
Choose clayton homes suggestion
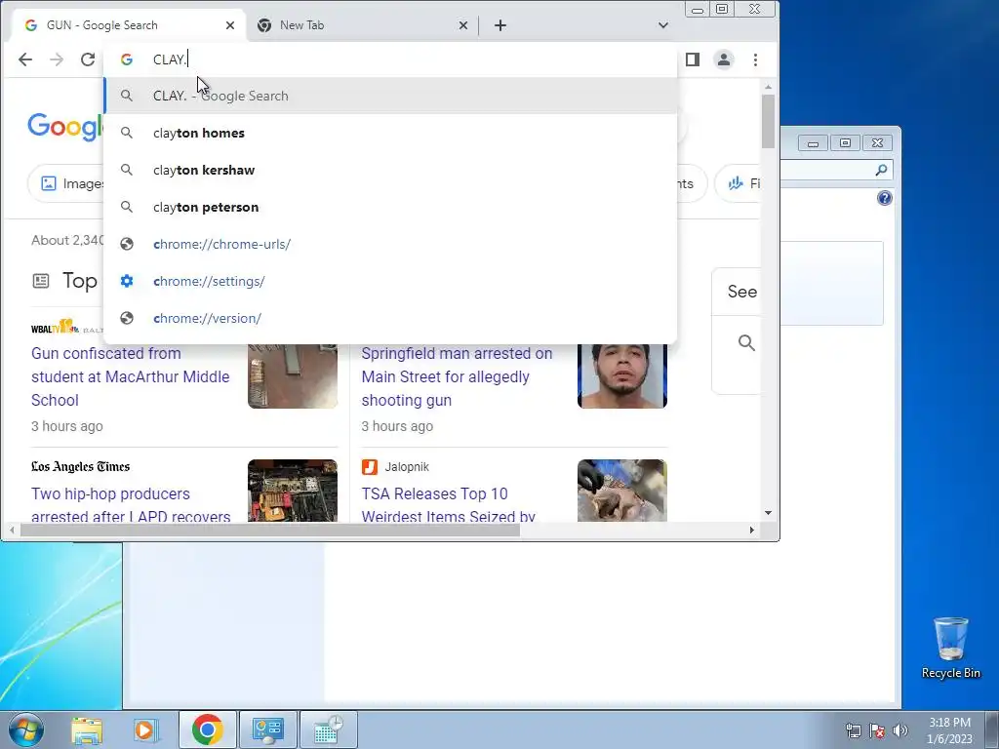click(390, 133)
